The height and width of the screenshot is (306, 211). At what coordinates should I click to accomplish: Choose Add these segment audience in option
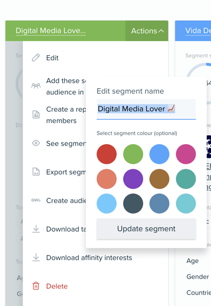[66, 86]
